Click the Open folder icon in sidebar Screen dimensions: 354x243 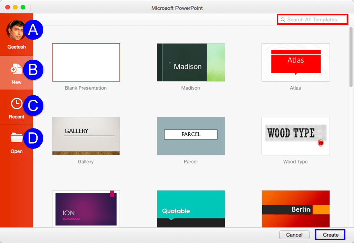16,138
